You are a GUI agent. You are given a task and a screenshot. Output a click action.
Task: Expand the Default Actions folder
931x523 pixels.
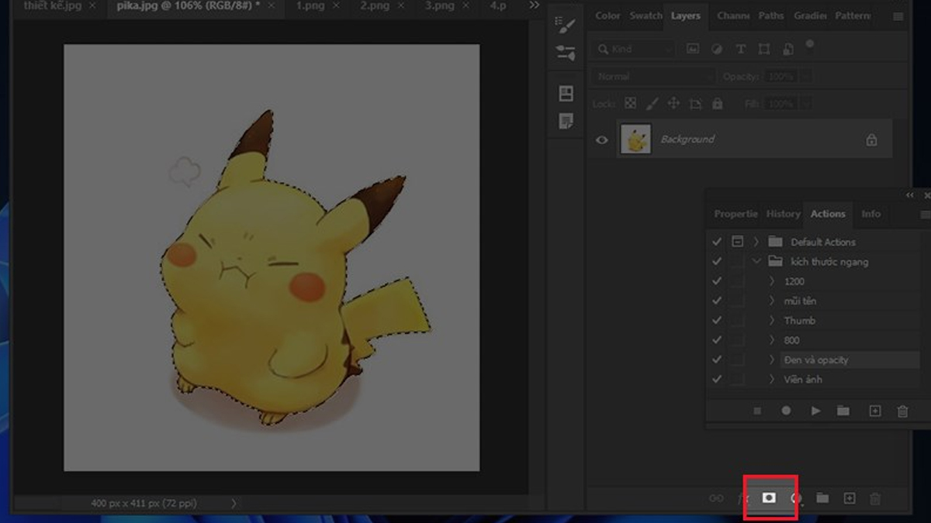(756, 242)
